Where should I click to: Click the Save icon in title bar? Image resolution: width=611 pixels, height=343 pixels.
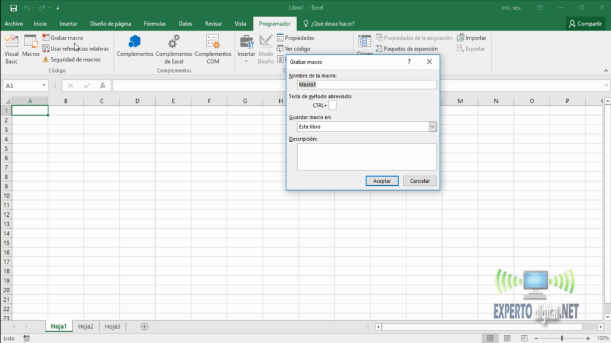coord(14,8)
